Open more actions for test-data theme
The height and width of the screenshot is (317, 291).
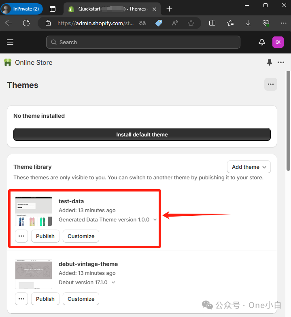click(x=21, y=236)
